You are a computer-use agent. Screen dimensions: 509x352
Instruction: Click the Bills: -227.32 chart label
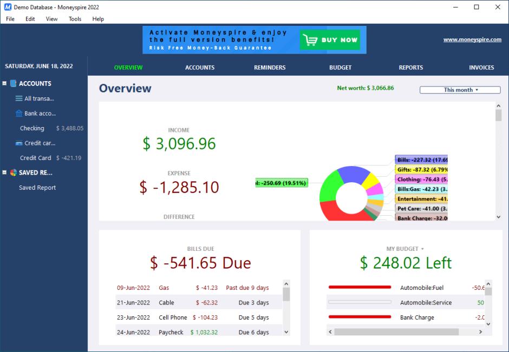421,160
